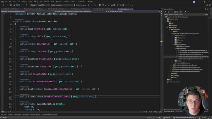212x119 pixels.
Task: Select the Evently.Modules.Attendance.Infrastructure project
Action: (188, 67)
